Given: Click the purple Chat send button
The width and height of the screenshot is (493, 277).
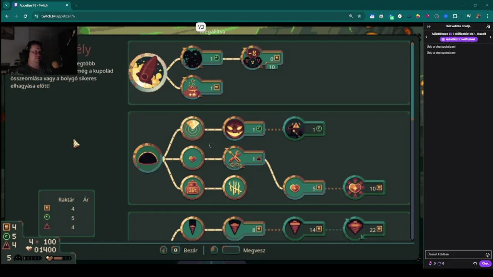Looking at the screenshot, I should coord(485,264).
